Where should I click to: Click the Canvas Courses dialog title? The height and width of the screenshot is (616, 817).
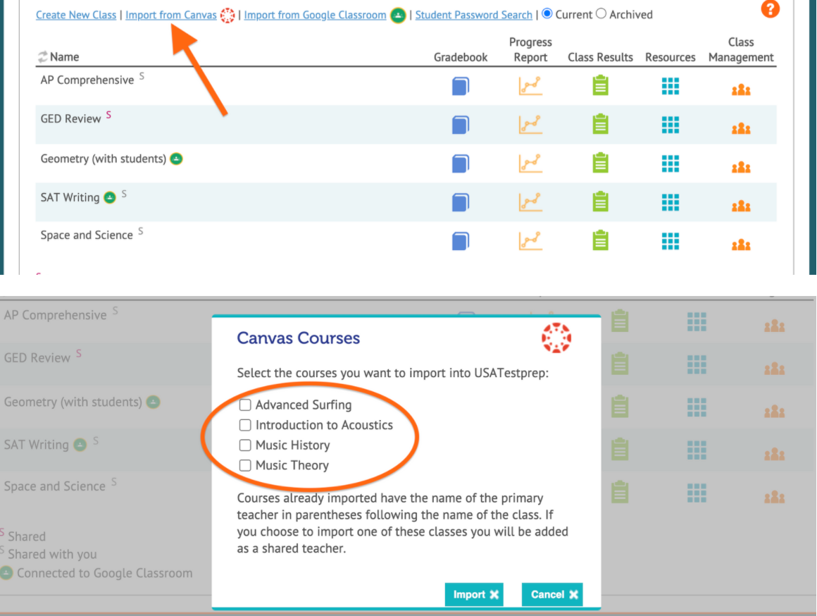pyautogui.click(x=298, y=338)
